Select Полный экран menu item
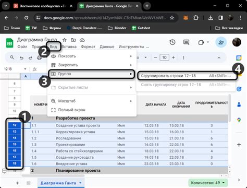 coord(92,110)
